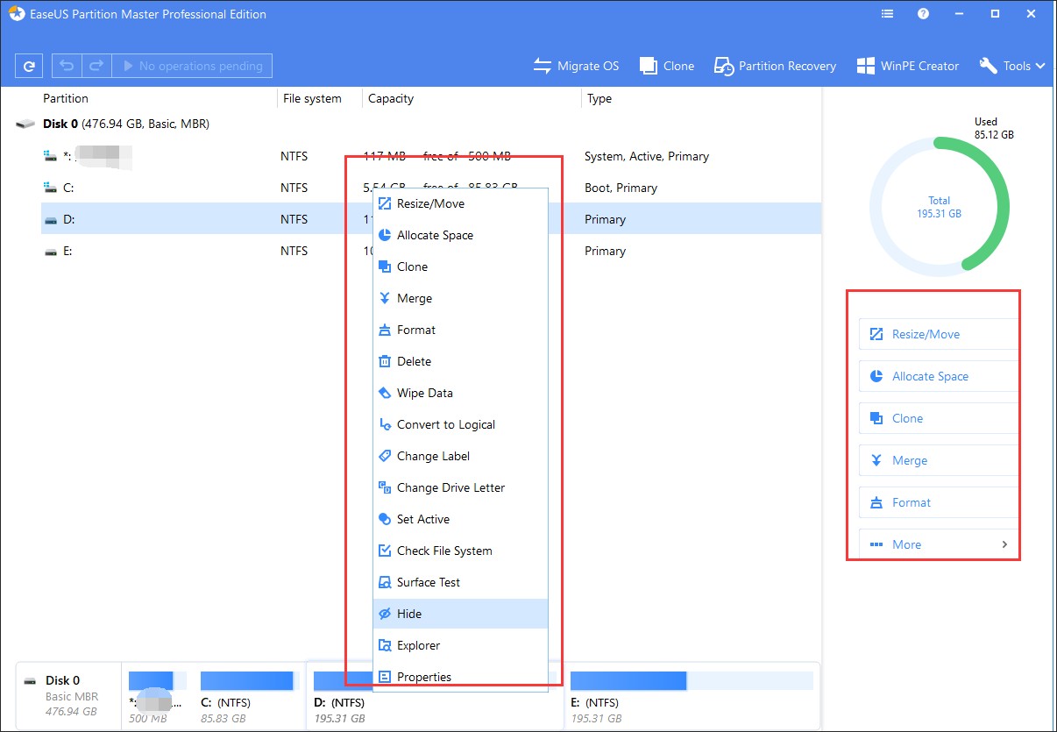Screen dimensions: 1057x732
Task: Open Properties from context menu
Action: point(460,677)
